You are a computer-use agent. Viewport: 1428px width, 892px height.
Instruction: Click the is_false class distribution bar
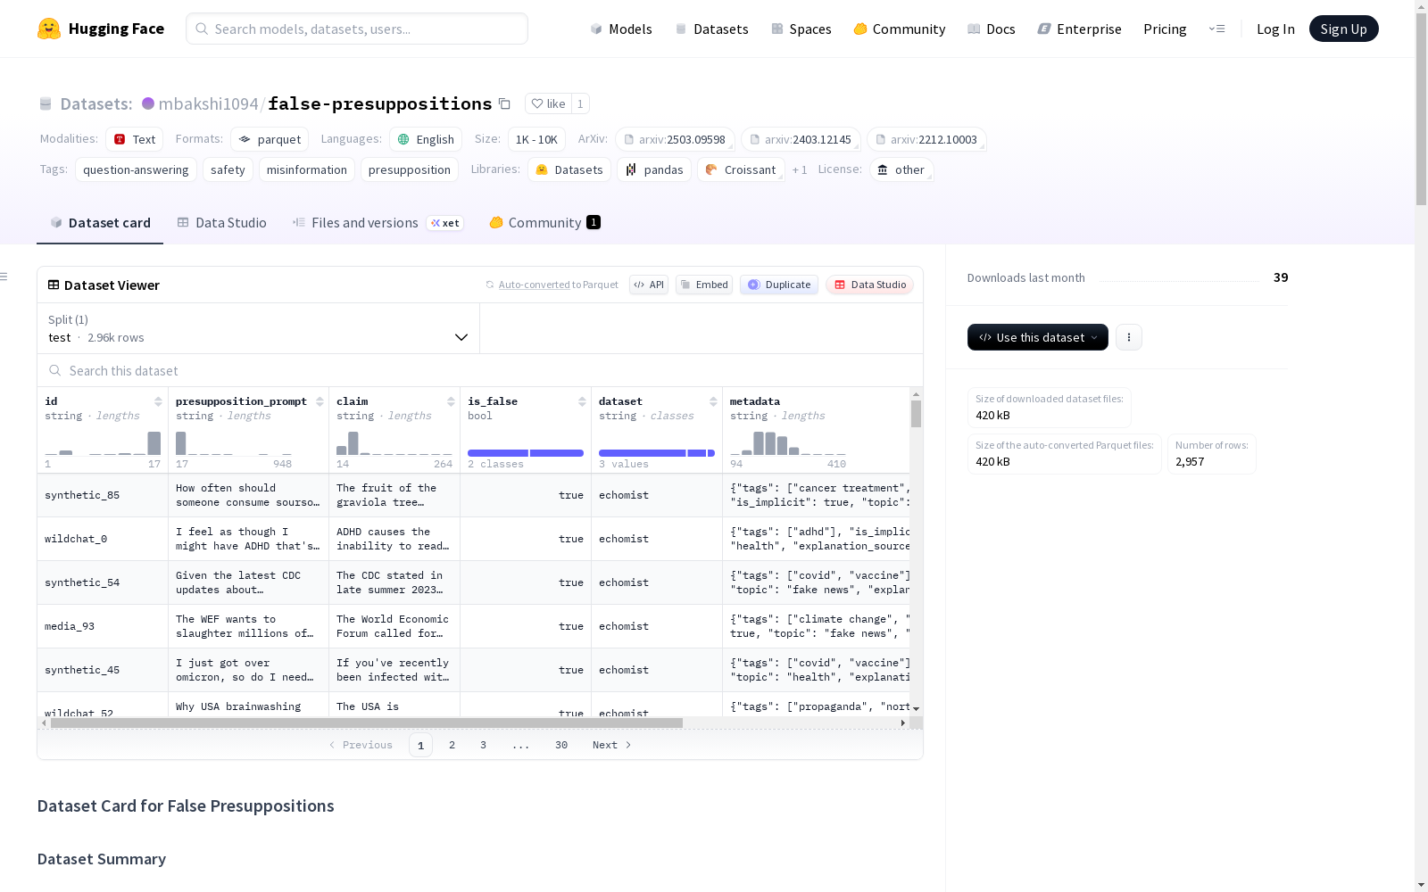pyautogui.click(x=526, y=453)
